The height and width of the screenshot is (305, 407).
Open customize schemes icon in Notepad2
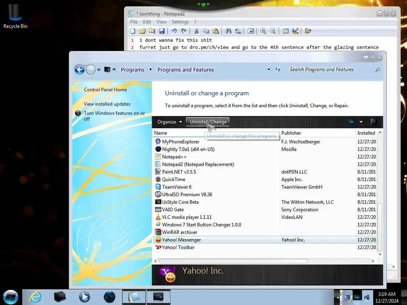[x=295, y=31]
